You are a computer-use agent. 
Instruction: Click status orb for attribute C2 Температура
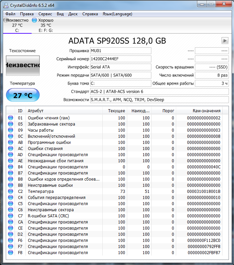tap(11, 191)
